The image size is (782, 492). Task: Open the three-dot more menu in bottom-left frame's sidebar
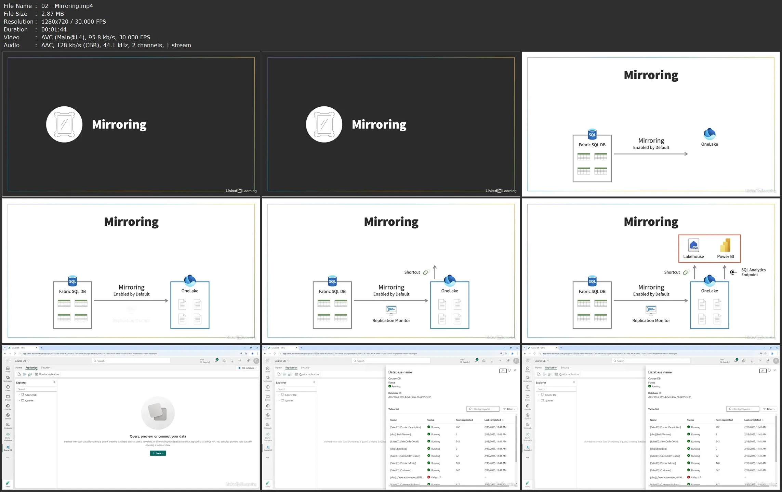pos(8,457)
